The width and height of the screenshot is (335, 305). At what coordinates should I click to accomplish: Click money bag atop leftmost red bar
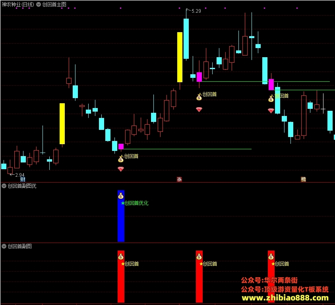121,256
